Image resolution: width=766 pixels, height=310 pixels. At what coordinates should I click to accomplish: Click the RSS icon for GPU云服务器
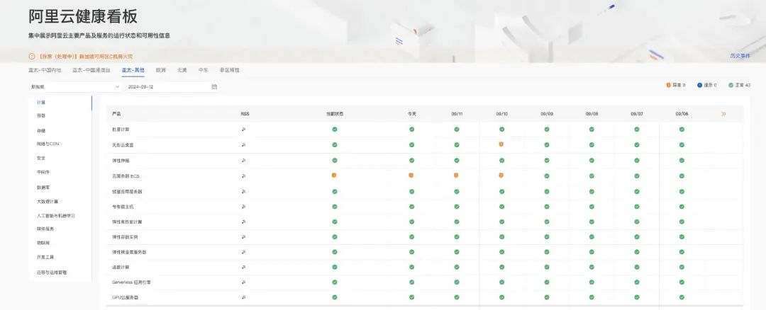click(x=244, y=297)
